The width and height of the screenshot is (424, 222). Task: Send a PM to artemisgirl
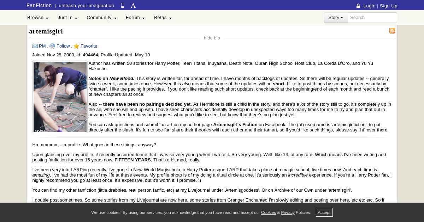point(42,46)
